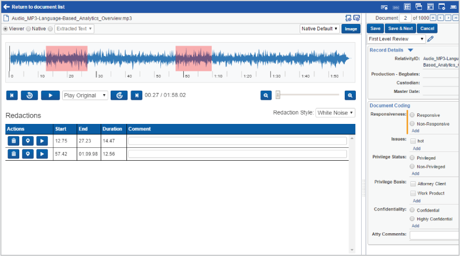Open the First Level Review layout dropdown
The image size is (460, 256).
pyautogui.click(x=396, y=39)
